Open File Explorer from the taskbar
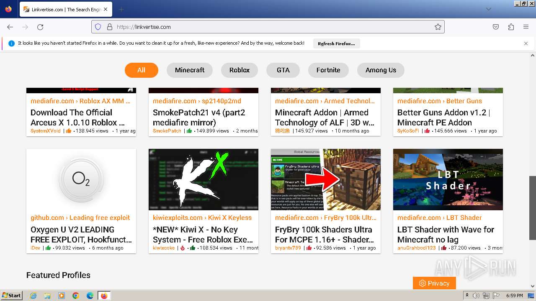The image size is (536, 301). point(47,296)
